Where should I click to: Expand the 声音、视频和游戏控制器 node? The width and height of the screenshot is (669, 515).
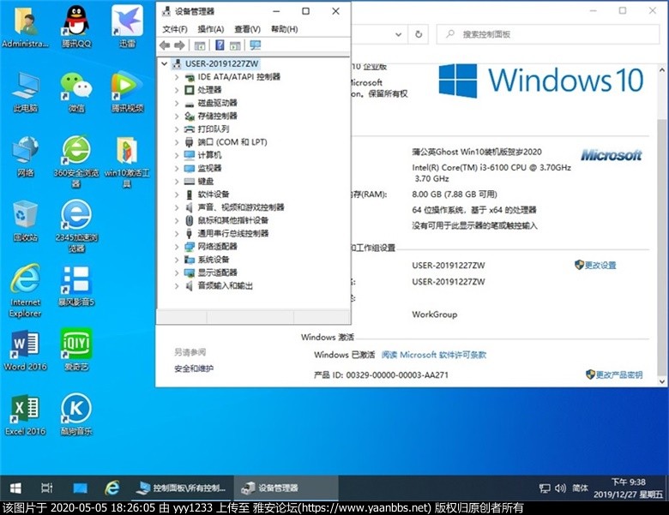pyautogui.click(x=177, y=207)
